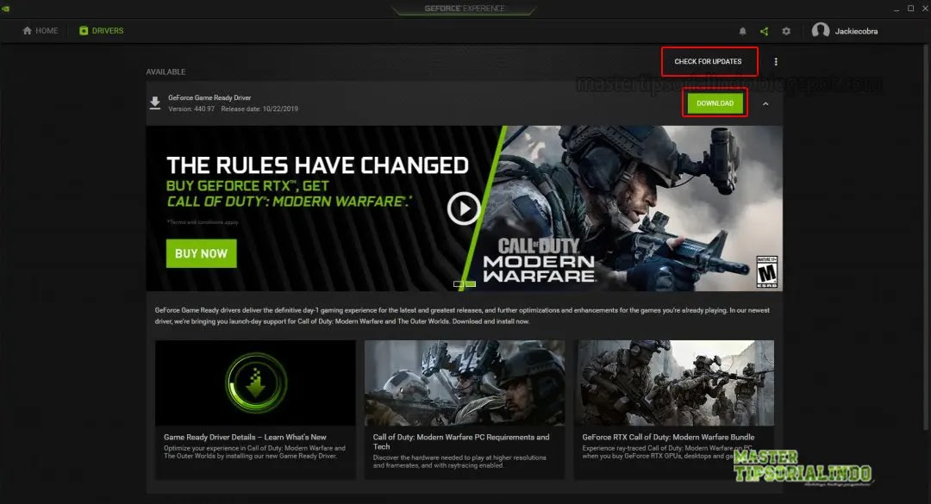Open settings gear icon

tap(786, 32)
